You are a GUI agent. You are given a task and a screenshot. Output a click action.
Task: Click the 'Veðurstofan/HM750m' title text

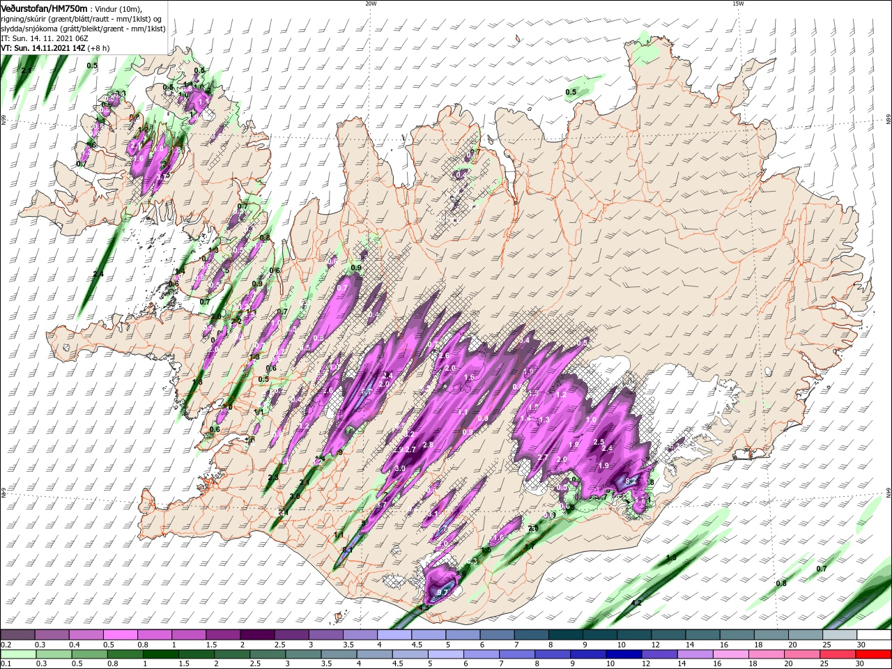tap(44, 8)
